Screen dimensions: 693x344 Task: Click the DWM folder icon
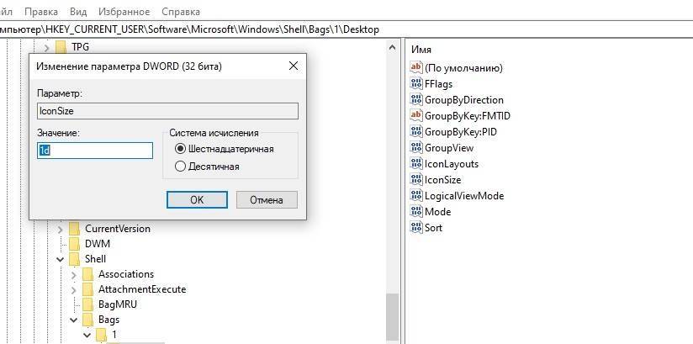point(74,244)
